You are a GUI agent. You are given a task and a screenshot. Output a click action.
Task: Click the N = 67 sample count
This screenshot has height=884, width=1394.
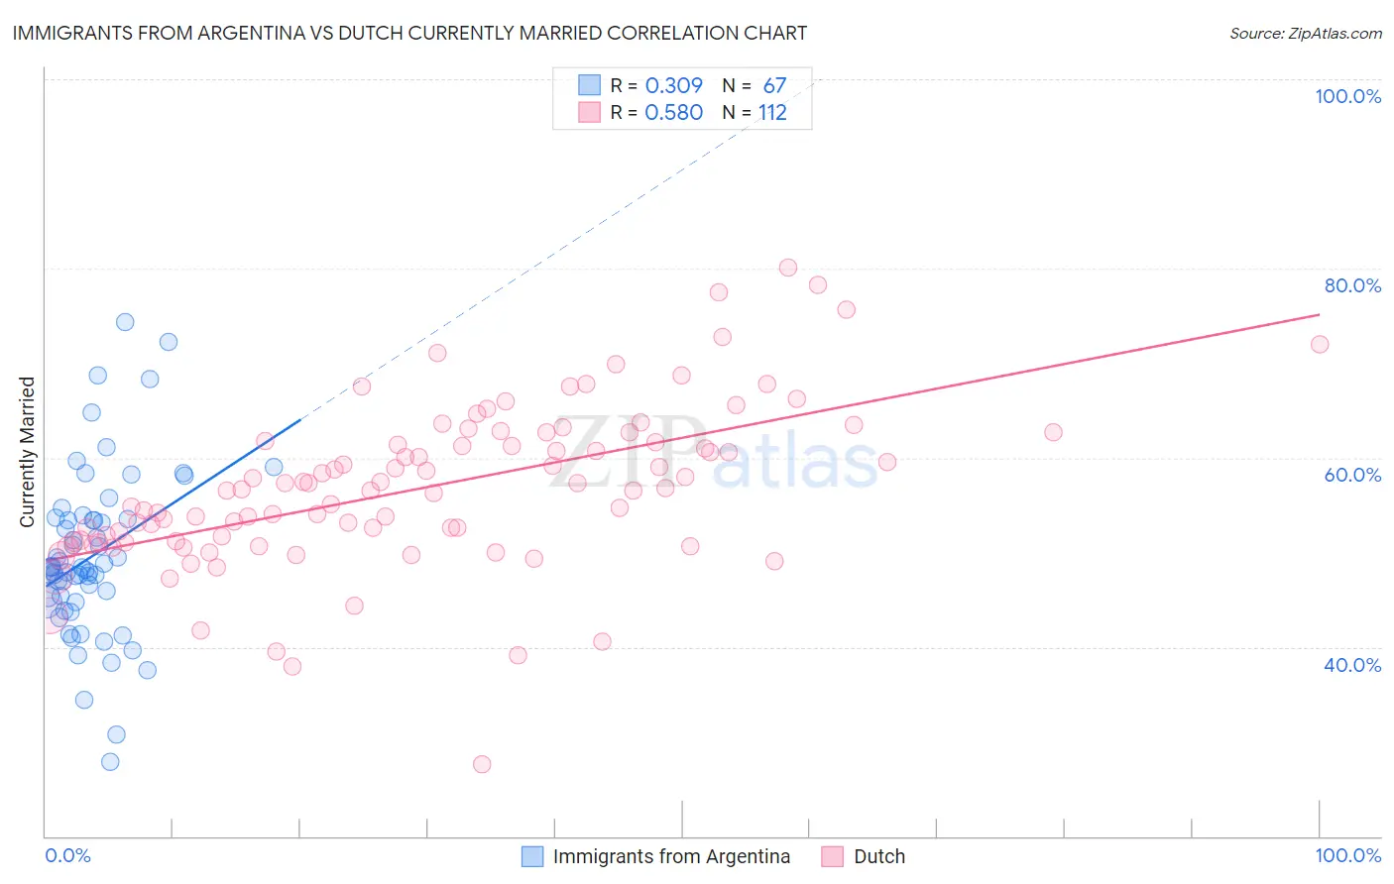coord(755,85)
